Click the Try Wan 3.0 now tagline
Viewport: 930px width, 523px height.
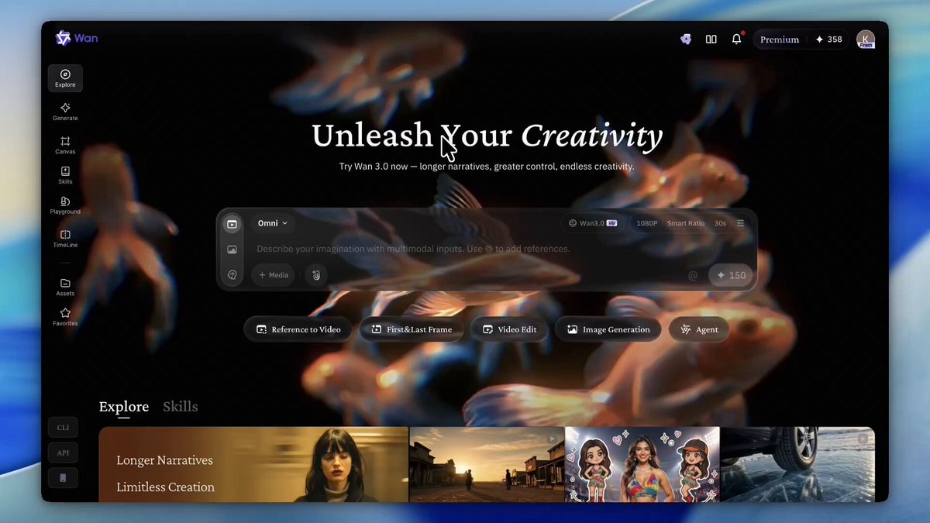coord(487,167)
